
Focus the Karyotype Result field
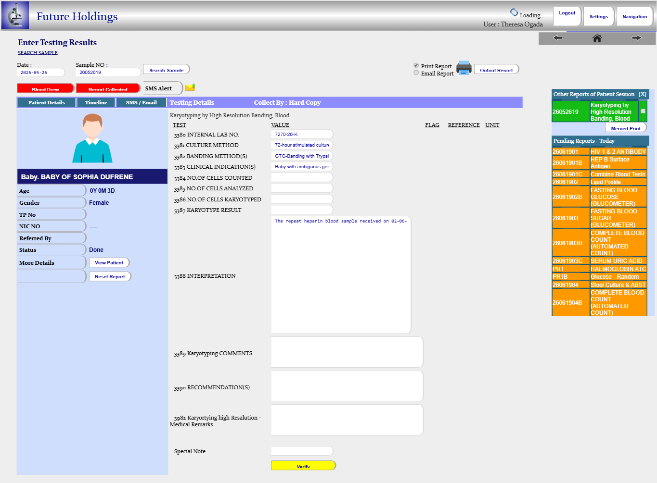302,210
